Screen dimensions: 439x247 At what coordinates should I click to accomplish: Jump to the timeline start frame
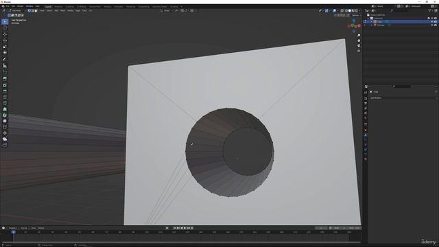coord(174,228)
